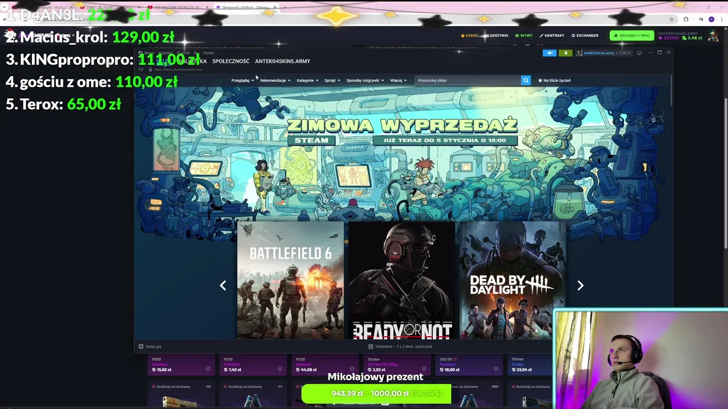Viewport: 728px width, 409px height.
Task: Click shield icon on P250 Franklin card
Action: tap(280, 369)
